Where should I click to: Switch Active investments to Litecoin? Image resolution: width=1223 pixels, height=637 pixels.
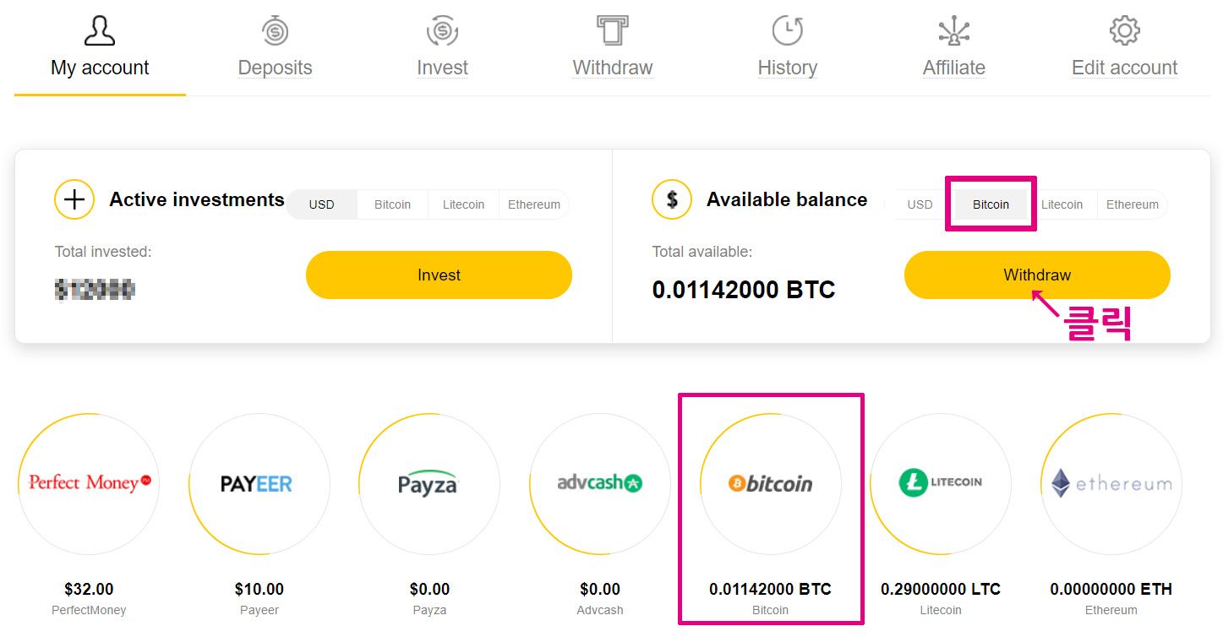click(x=463, y=204)
